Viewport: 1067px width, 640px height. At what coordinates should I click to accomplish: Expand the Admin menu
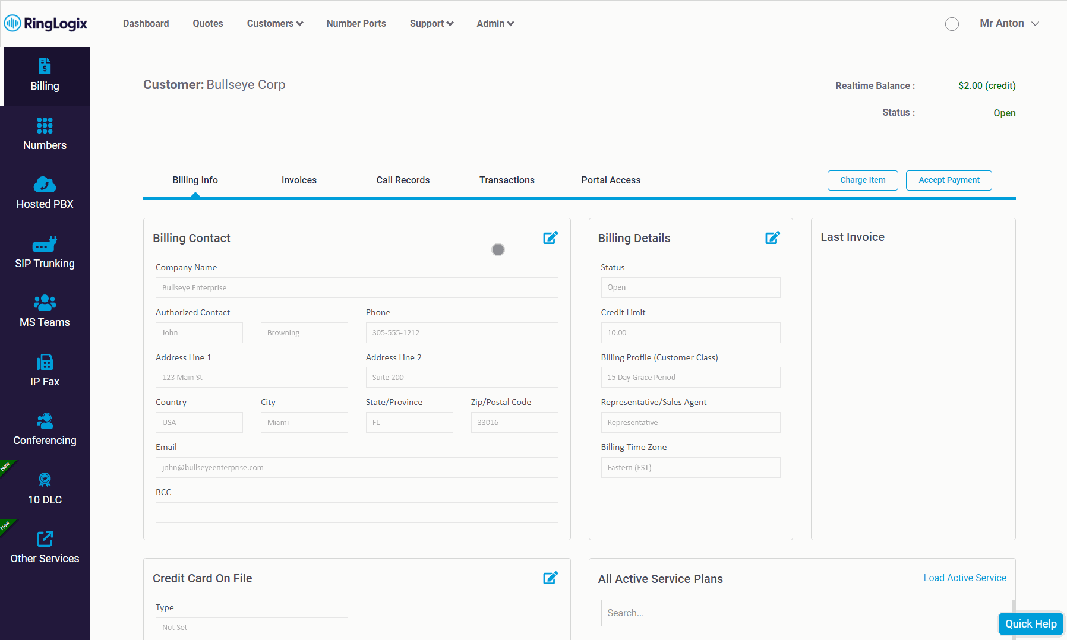point(495,23)
